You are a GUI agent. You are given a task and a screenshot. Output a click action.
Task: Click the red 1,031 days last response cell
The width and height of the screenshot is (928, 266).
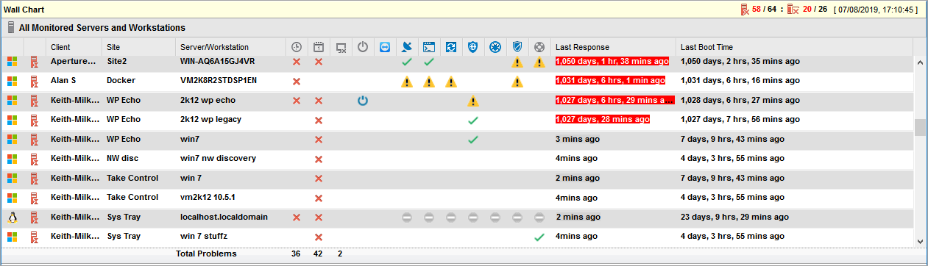click(x=610, y=80)
